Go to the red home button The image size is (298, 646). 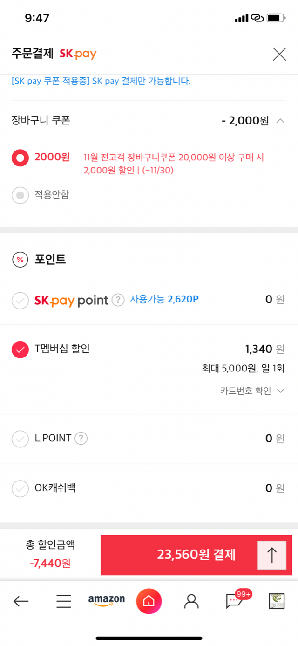click(149, 601)
